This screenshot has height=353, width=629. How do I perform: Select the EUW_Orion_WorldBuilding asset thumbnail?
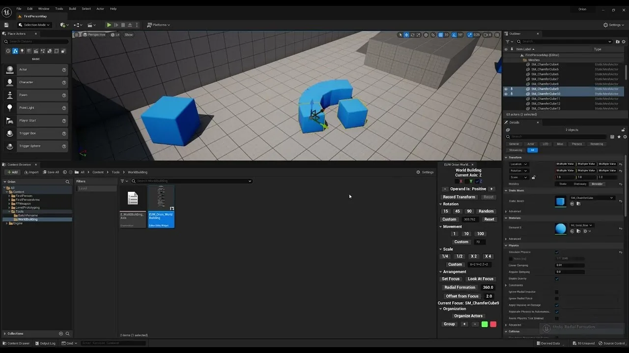[x=161, y=206]
